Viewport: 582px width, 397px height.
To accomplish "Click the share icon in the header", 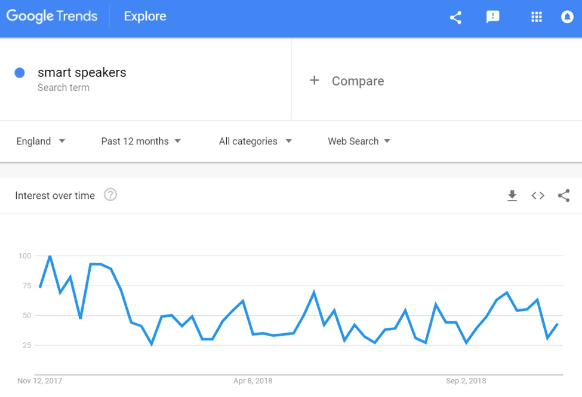I will (x=455, y=17).
